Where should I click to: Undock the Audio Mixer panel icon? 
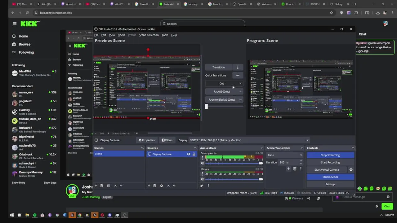pos(262,148)
